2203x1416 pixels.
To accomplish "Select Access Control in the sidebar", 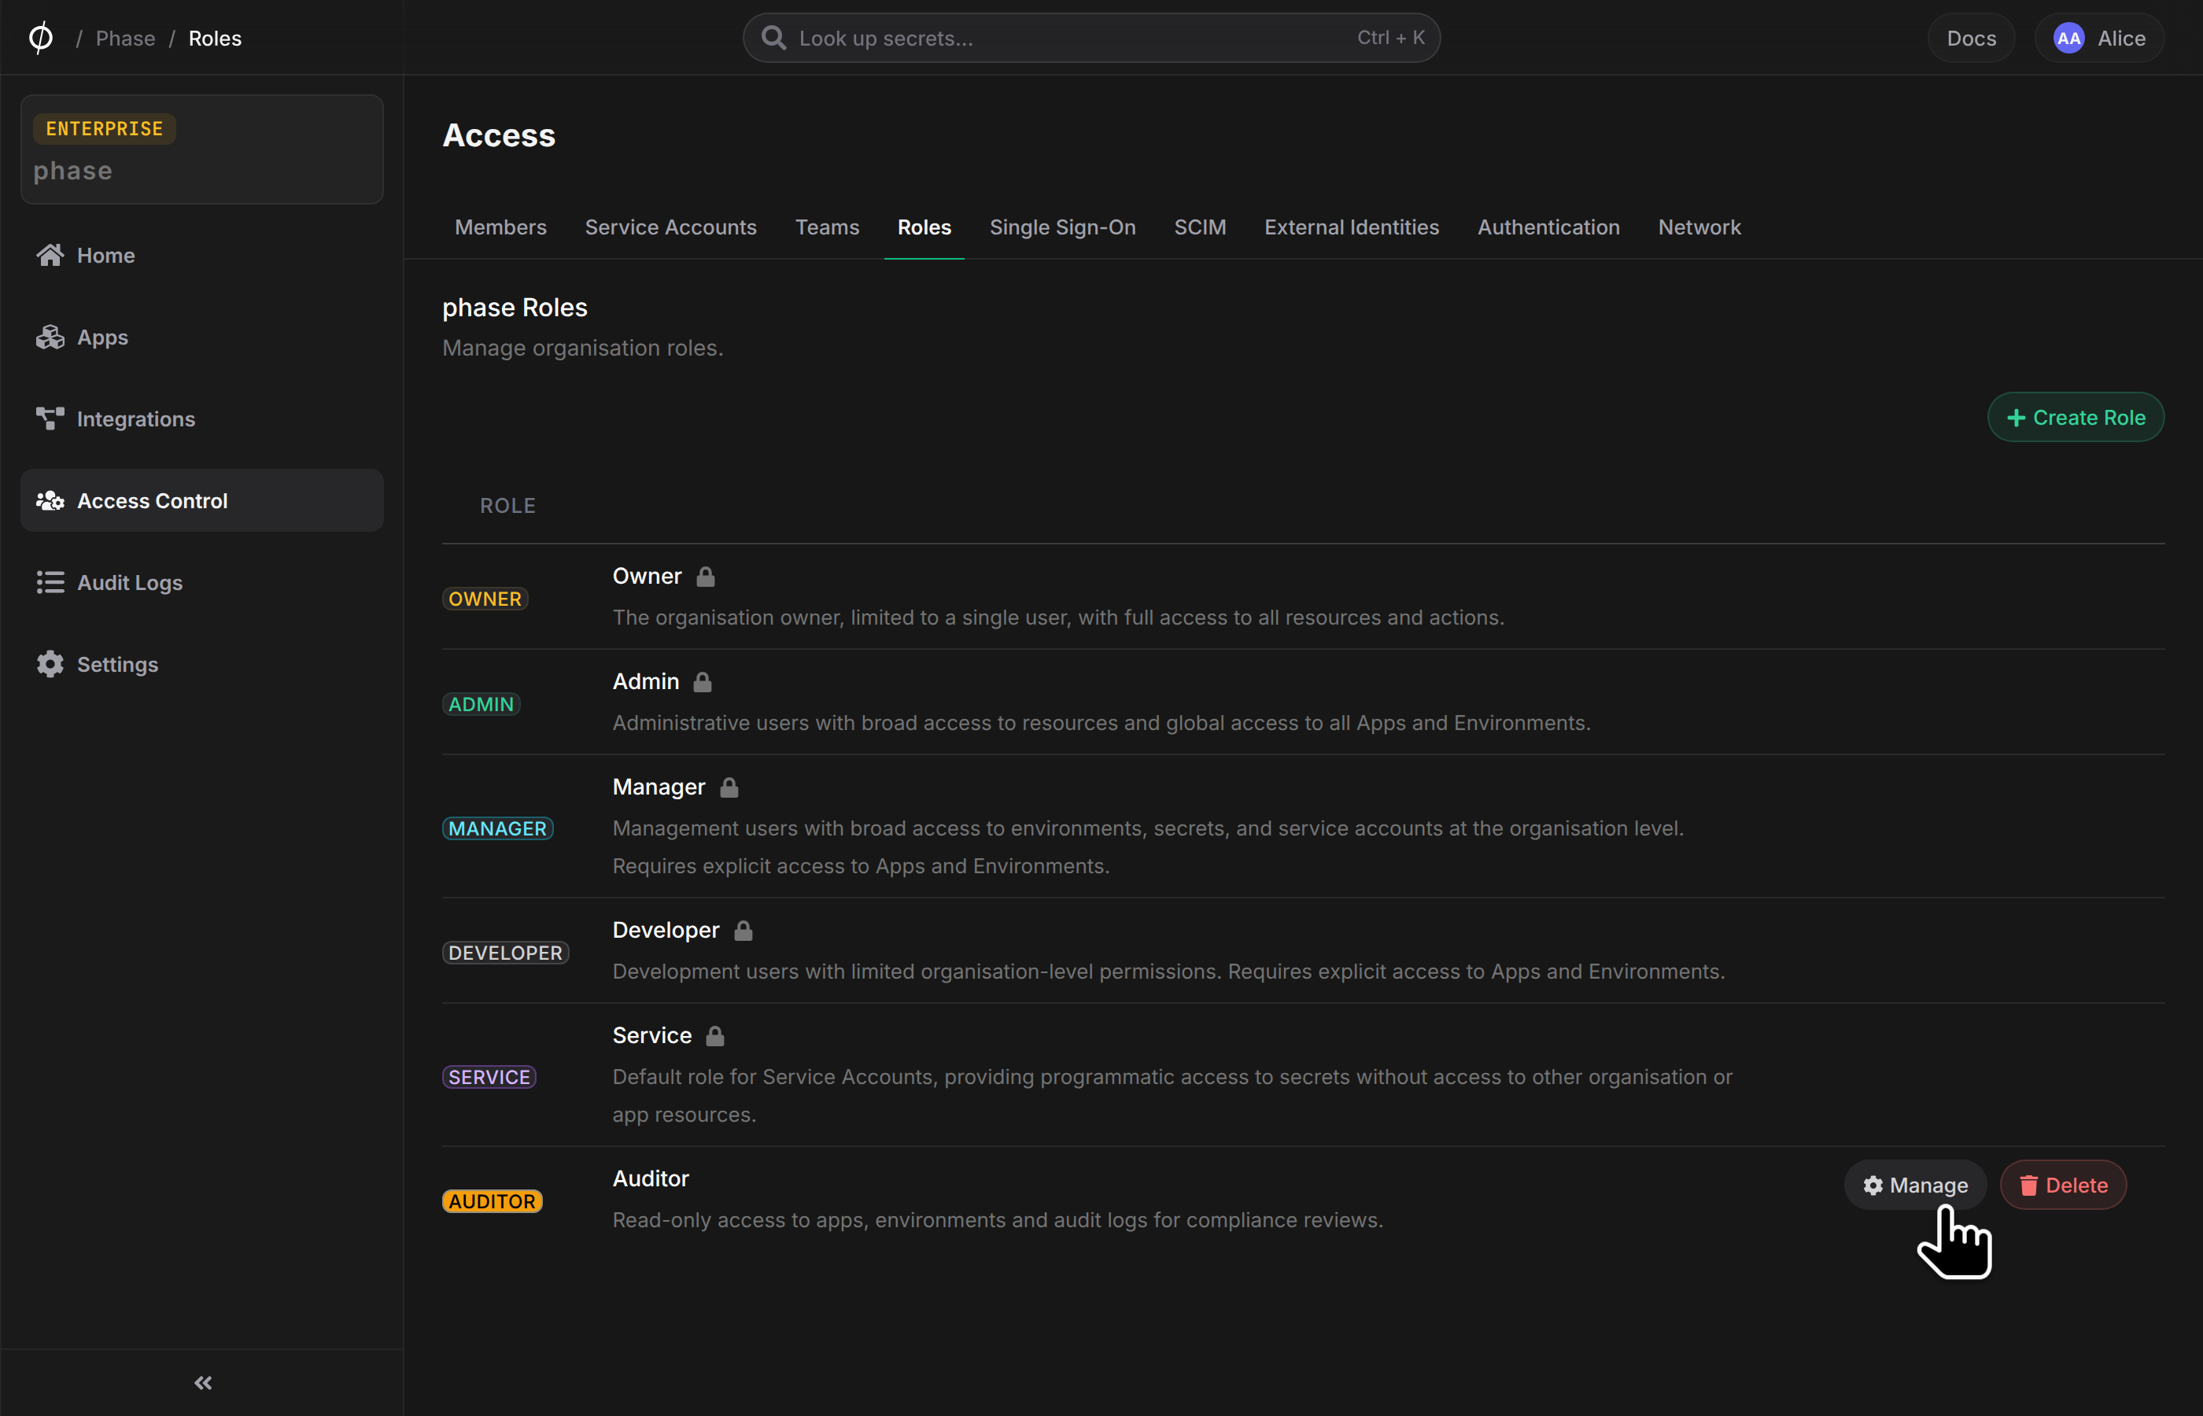I will pos(202,500).
